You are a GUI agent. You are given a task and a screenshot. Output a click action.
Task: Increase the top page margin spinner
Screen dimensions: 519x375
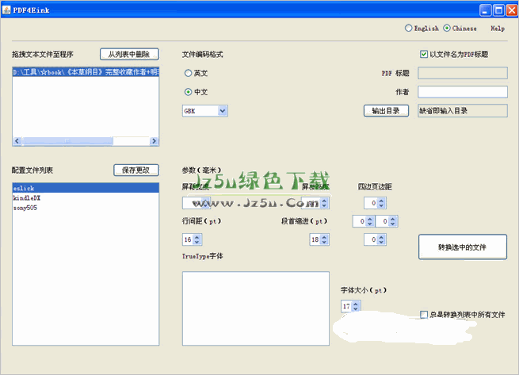point(381,201)
